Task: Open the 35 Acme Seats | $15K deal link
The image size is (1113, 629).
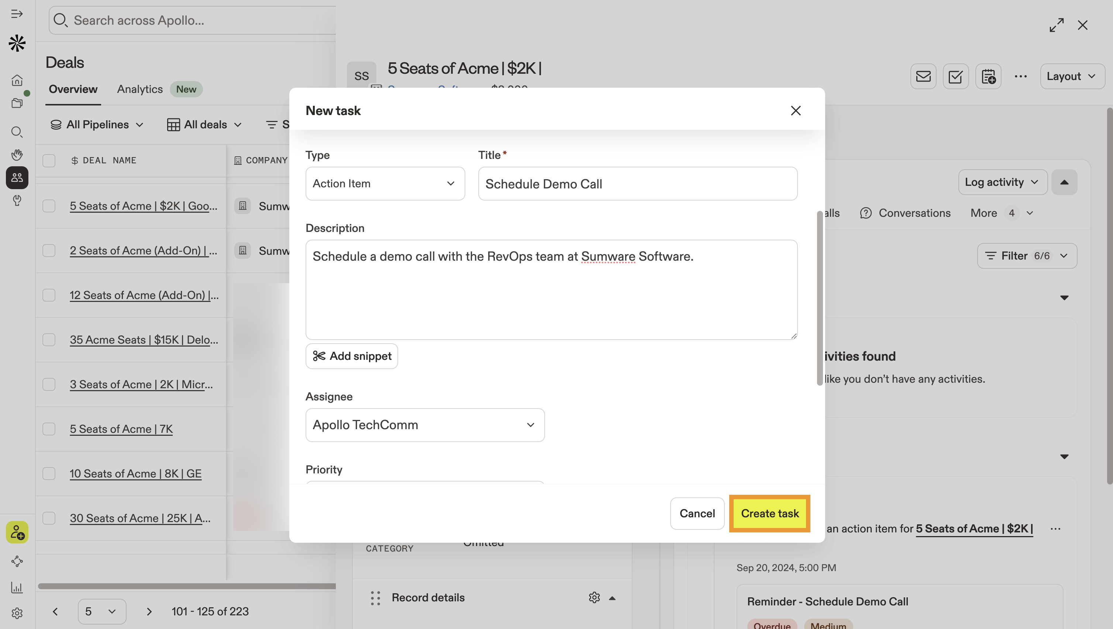Action: [144, 340]
